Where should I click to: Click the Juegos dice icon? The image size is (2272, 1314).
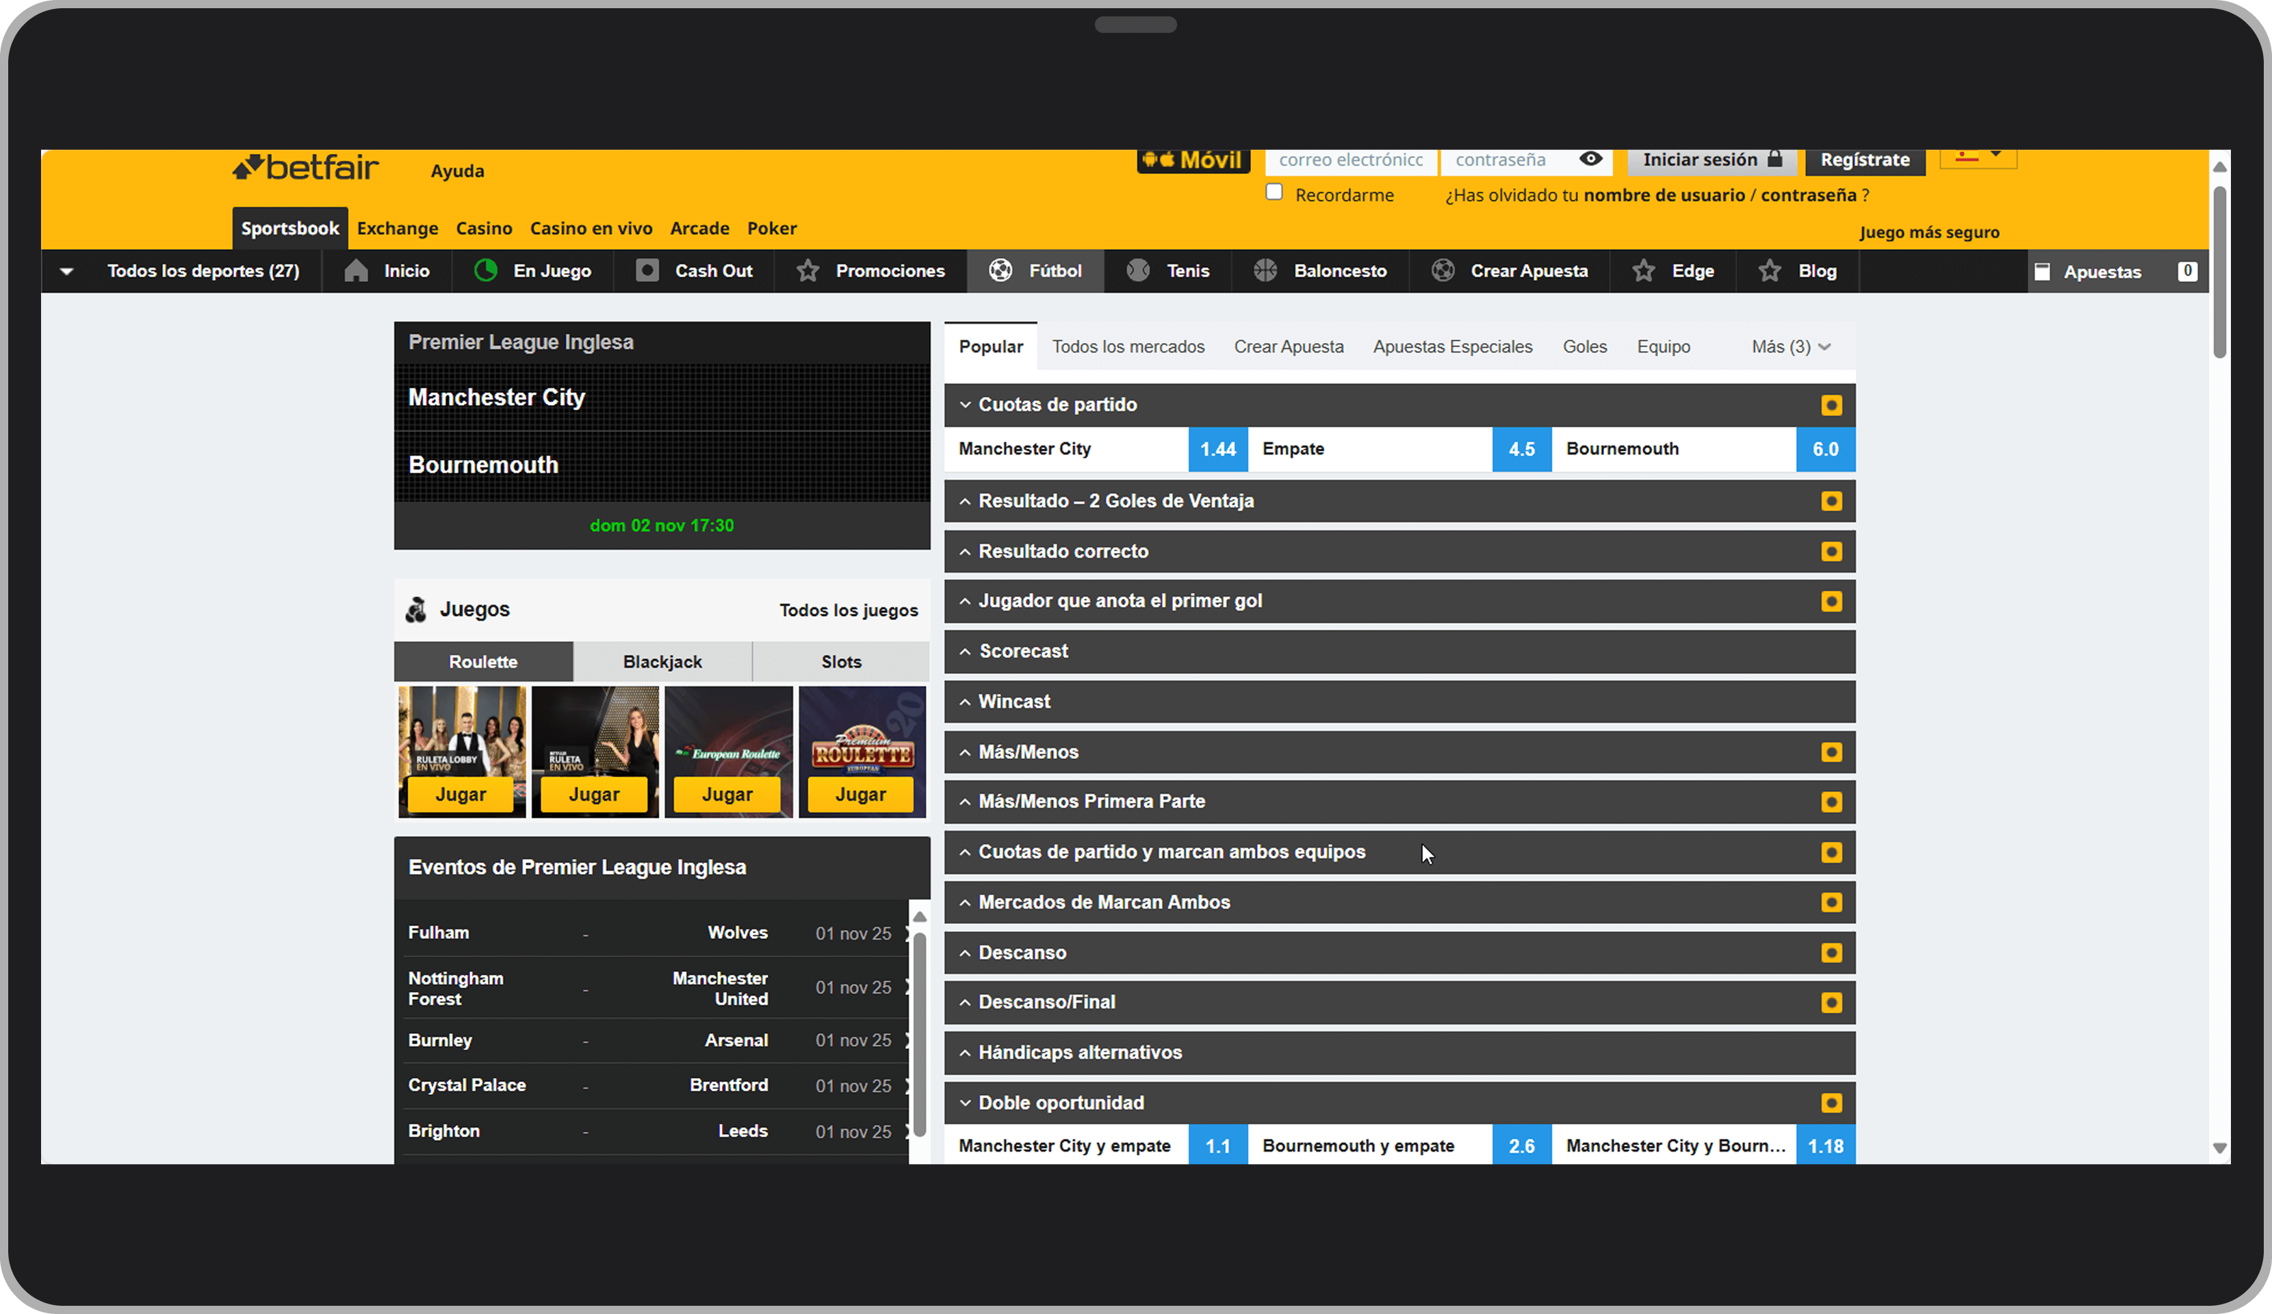click(415, 610)
